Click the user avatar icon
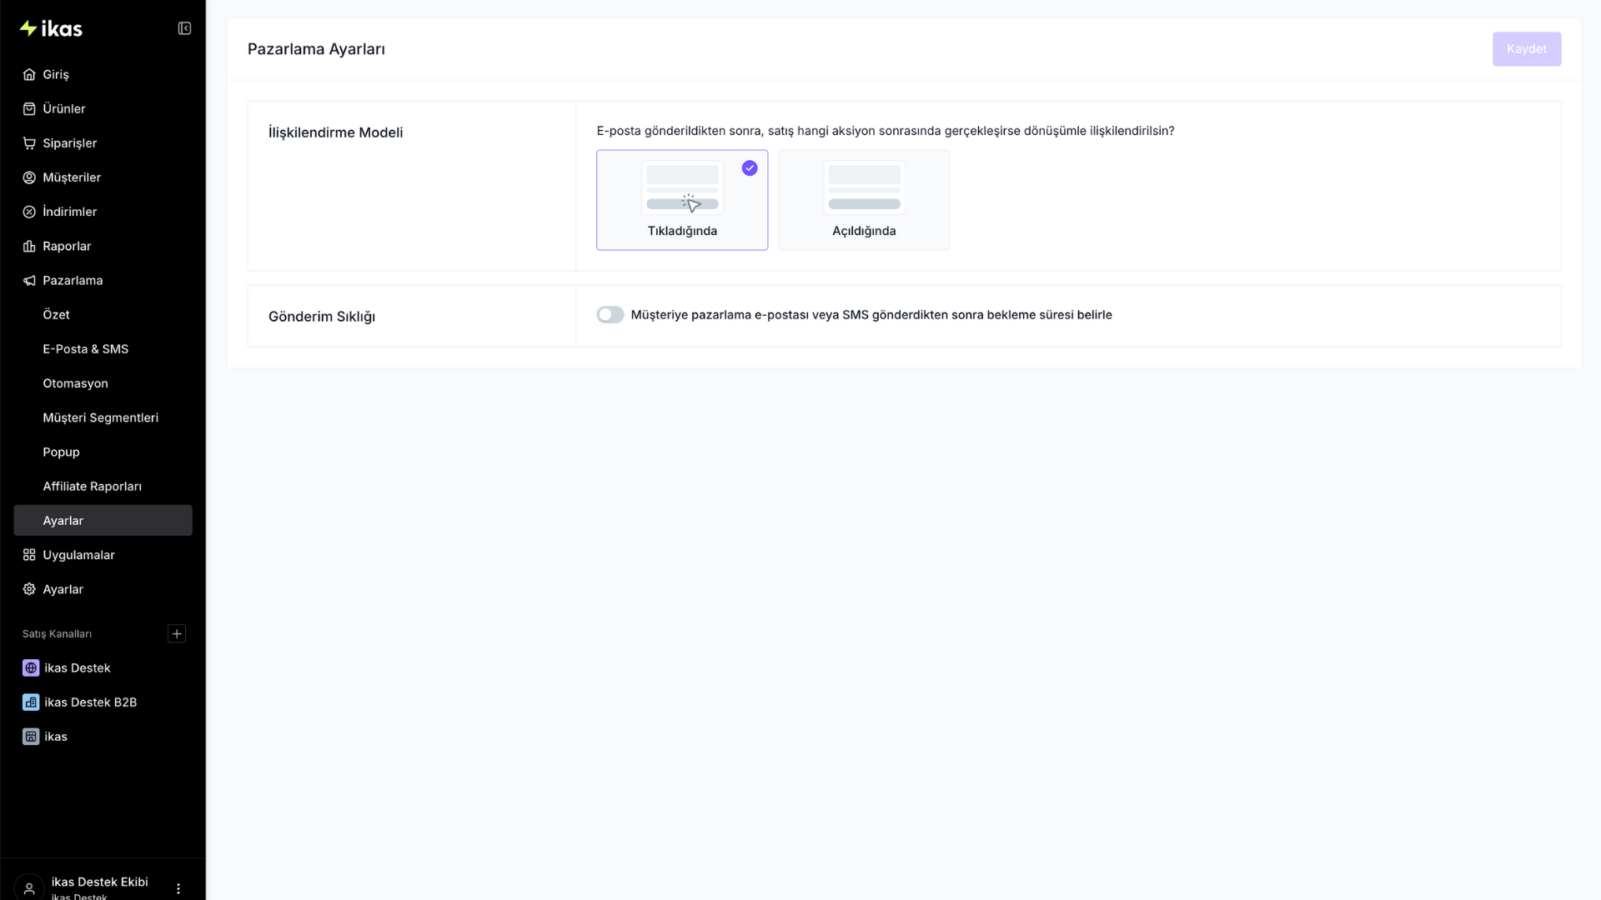The width and height of the screenshot is (1601, 900). pos(29,887)
